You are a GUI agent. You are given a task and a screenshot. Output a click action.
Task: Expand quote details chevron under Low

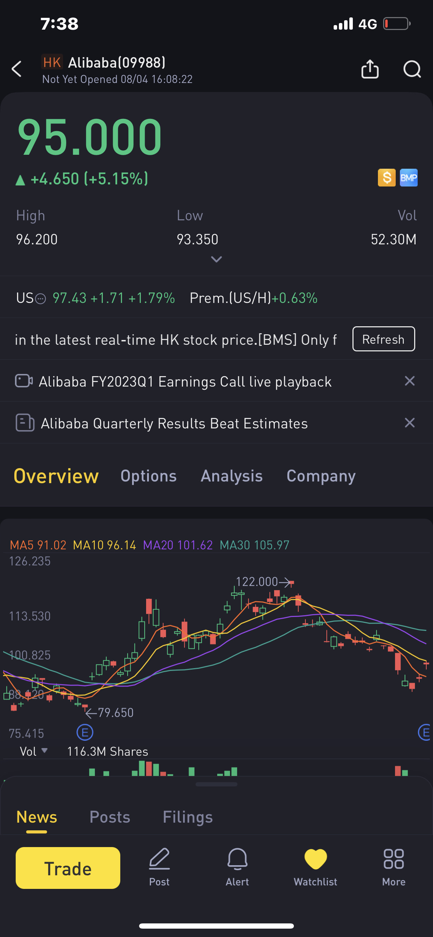[x=216, y=259]
